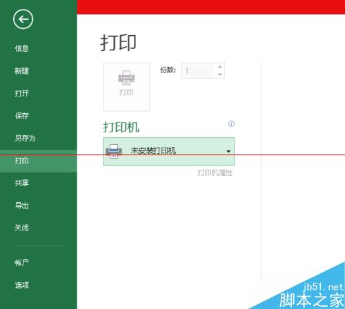Open the 信息 menu item
Viewport: 345px width, 309px height.
pos(21,48)
